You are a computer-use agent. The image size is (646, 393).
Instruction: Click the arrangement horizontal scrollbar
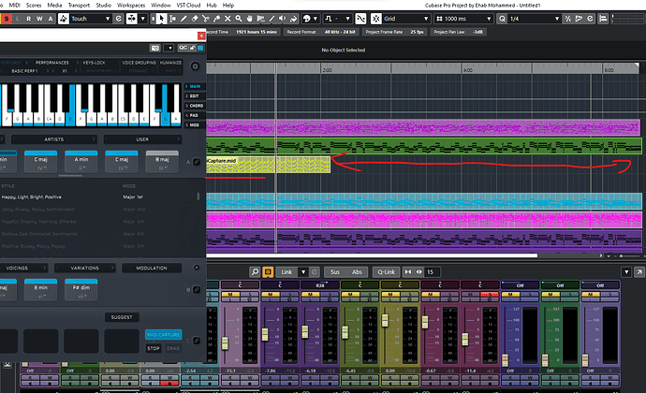tap(372, 255)
